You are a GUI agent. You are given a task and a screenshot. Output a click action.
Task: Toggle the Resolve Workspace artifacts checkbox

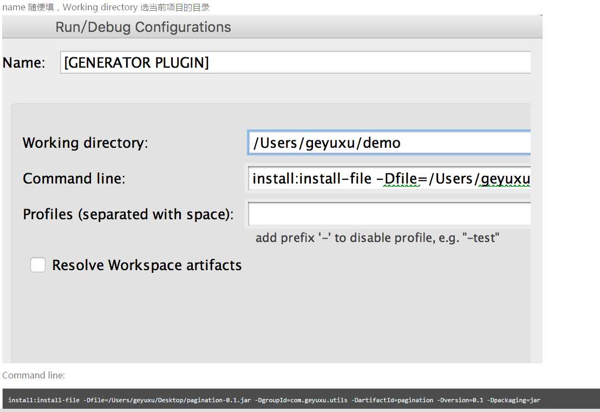click(x=38, y=265)
